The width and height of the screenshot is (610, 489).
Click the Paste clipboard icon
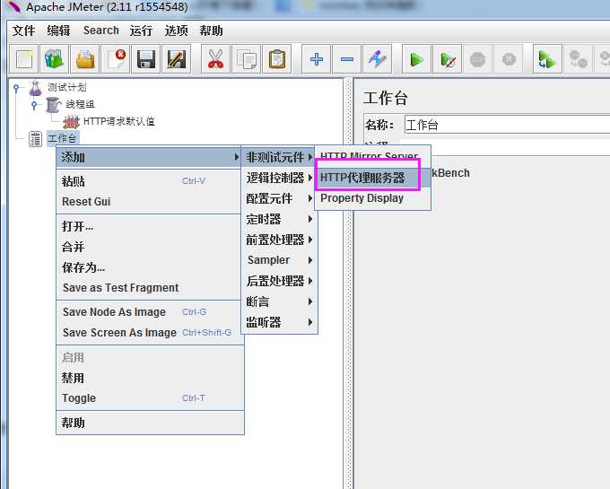pos(276,59)
